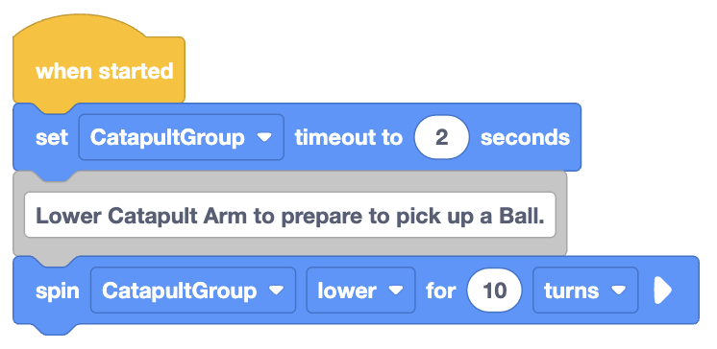Screen dimensions: 717x349
Task: Select the set block by its set label
Action: (52, 137)
